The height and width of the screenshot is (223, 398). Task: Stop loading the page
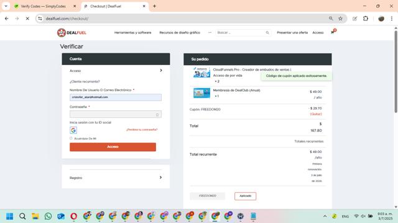click(x=27, y=19)
